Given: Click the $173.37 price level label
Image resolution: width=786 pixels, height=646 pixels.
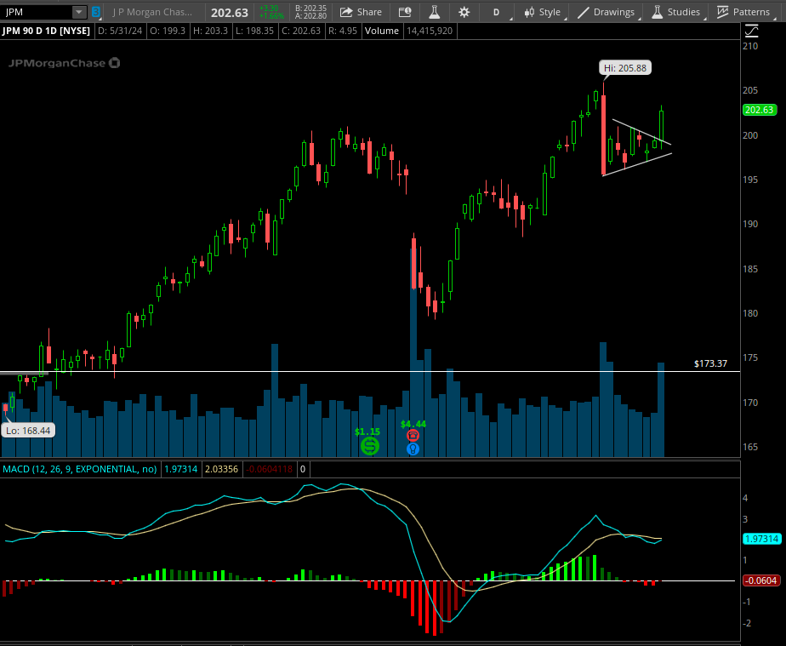Looking at the screenshot, I should click(x=710, y=363).
